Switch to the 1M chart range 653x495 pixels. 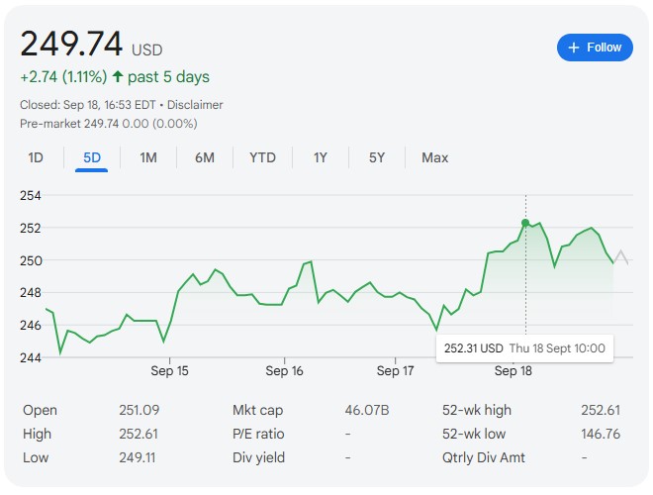click(148, 157)
